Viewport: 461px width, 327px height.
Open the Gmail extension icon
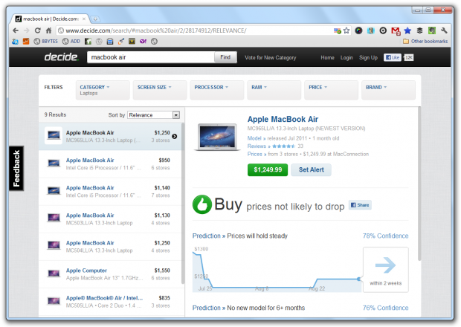[396, 30]
